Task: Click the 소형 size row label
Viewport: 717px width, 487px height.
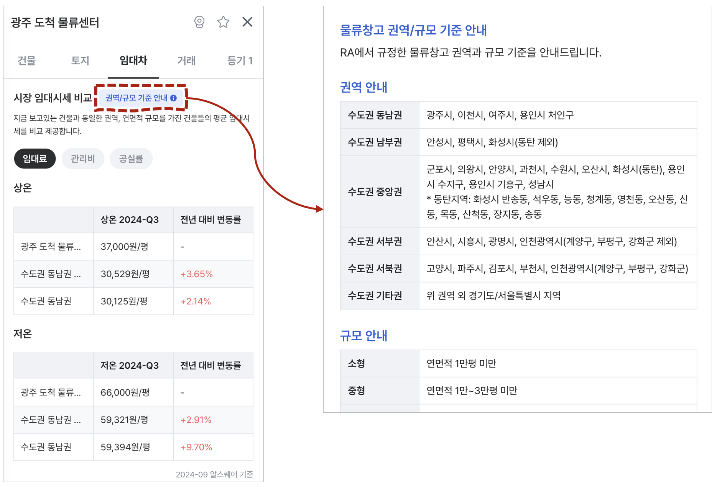Action: click(357, 363)
